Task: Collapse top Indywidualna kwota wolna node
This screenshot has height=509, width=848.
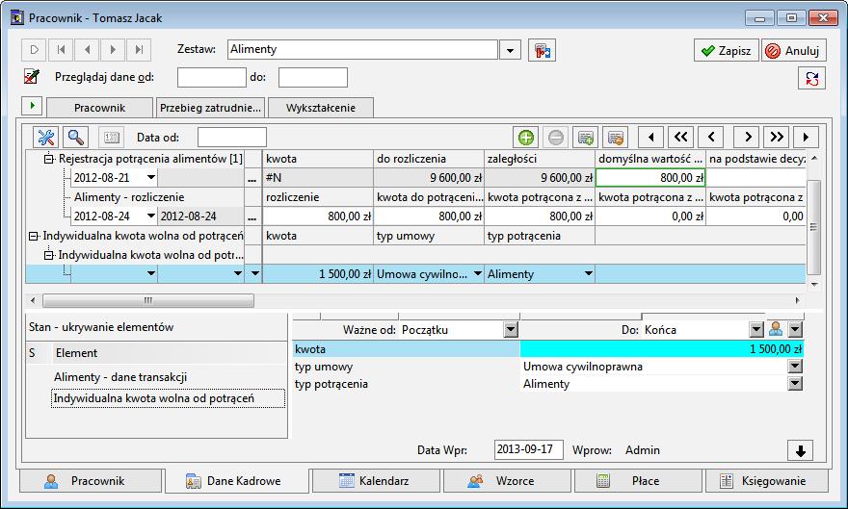Action: [34, 237]
